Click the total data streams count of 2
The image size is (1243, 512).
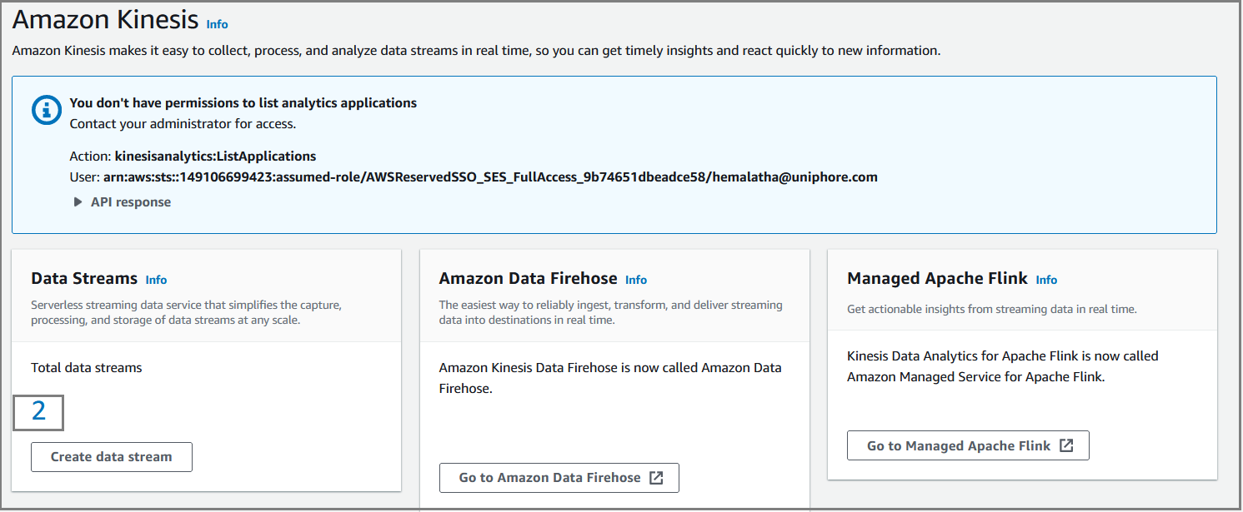coord(38,412)
